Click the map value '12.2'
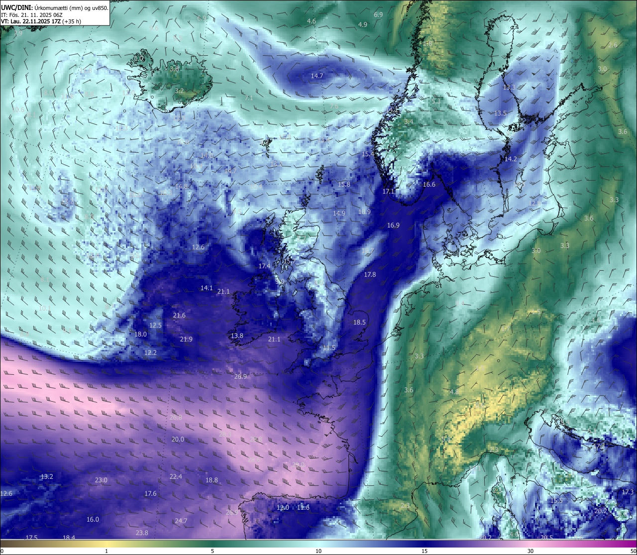637x555 pixels. 150,353
